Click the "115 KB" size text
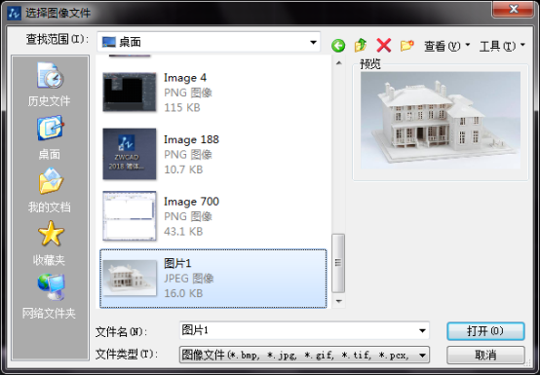 click(x=182, y=108)
